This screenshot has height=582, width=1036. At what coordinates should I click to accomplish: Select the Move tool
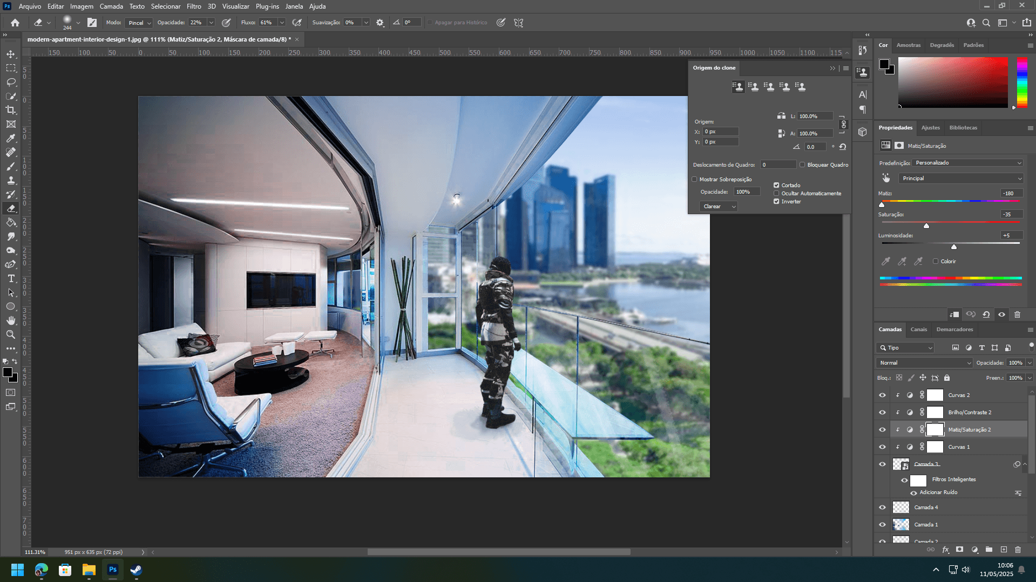click(x=11, y=54)
